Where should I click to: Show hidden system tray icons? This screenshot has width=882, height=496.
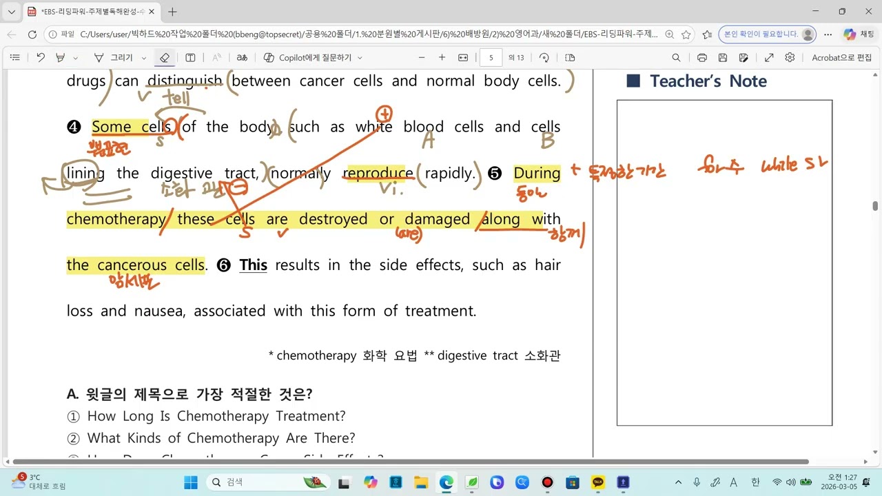pos(679,482)
